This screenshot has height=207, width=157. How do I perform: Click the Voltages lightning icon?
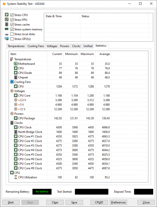[x=12, y=91]
